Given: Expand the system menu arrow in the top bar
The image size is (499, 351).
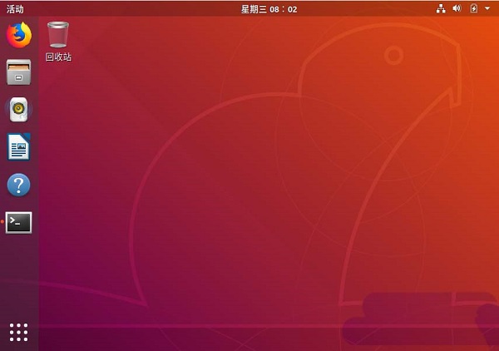Looking at the screenshot, I should (487, 9).
